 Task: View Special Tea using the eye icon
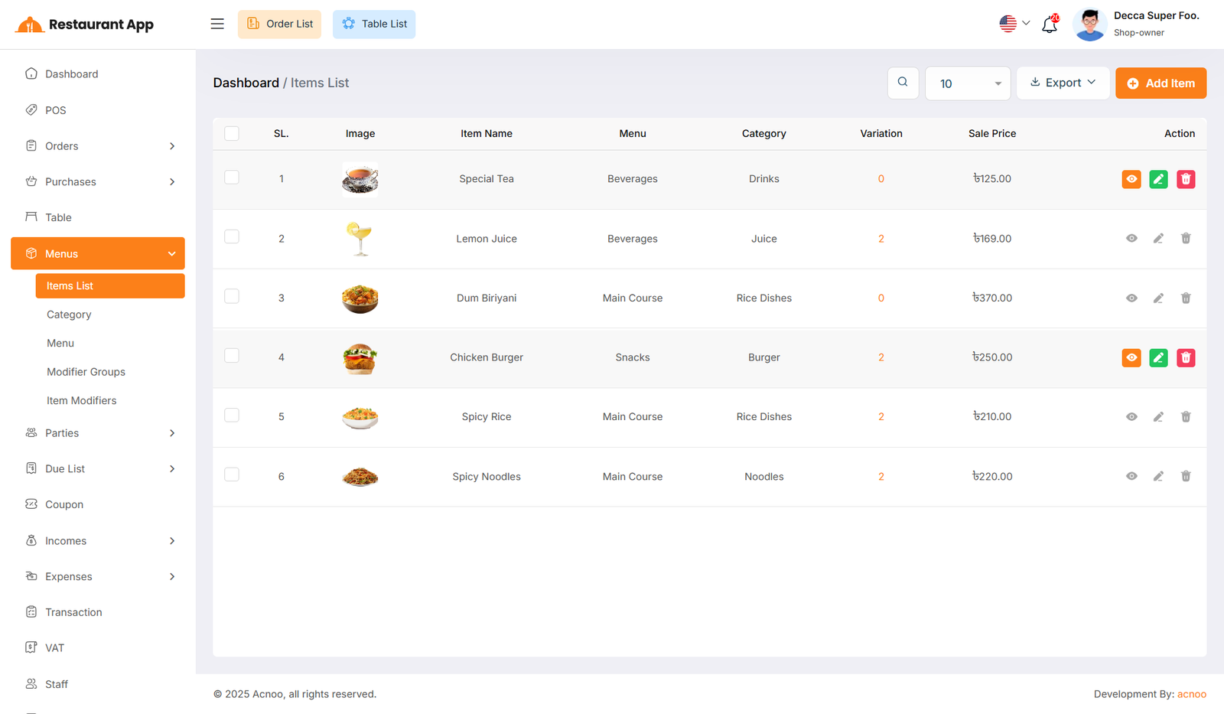[x=1131, y=179]
